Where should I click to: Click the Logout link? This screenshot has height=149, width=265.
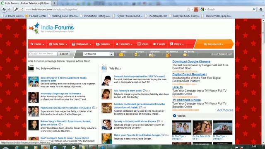tap(221, 54)
